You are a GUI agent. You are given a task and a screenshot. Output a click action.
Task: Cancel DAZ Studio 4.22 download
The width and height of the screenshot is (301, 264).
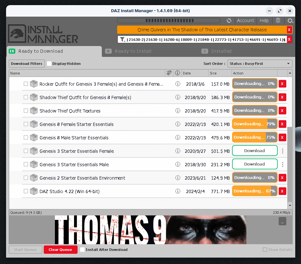pyautogui.click(x=282, y=191)
